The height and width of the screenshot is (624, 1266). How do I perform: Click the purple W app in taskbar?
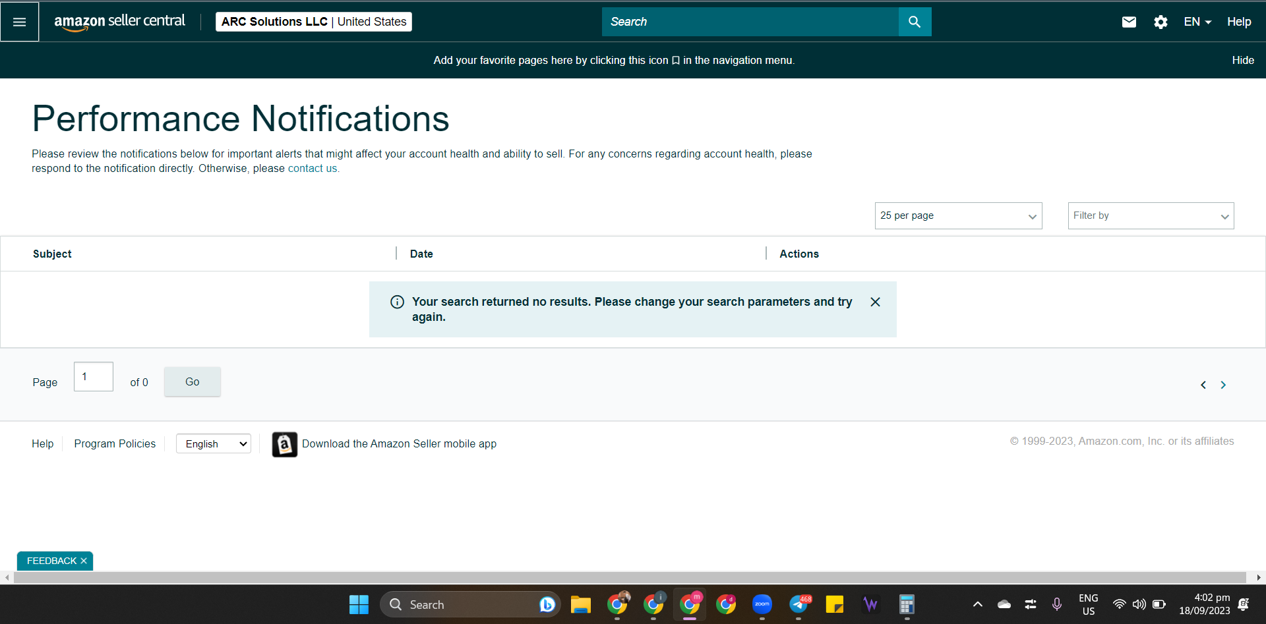coord(871,604)
